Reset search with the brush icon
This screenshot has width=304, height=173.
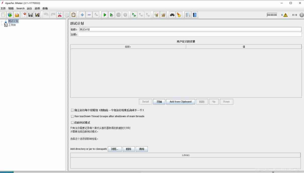179,15
